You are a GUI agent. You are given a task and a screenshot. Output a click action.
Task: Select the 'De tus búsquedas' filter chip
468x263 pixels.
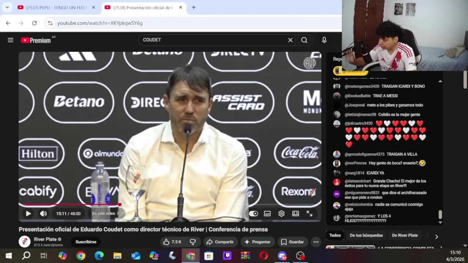(366, 235)
